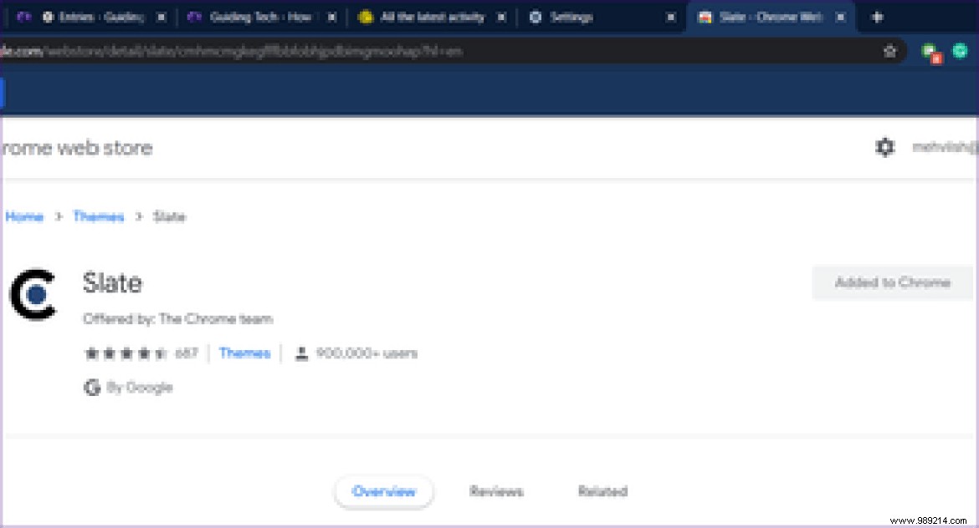
Task: Click the Slate theme logo icon
Action: [33, 294]
